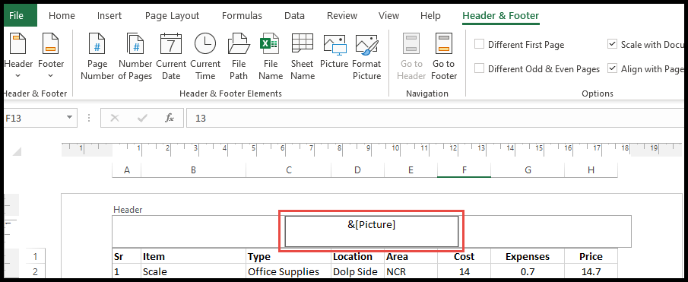
Task: Insert Current Date into header
Action: [x=171, y=56]
